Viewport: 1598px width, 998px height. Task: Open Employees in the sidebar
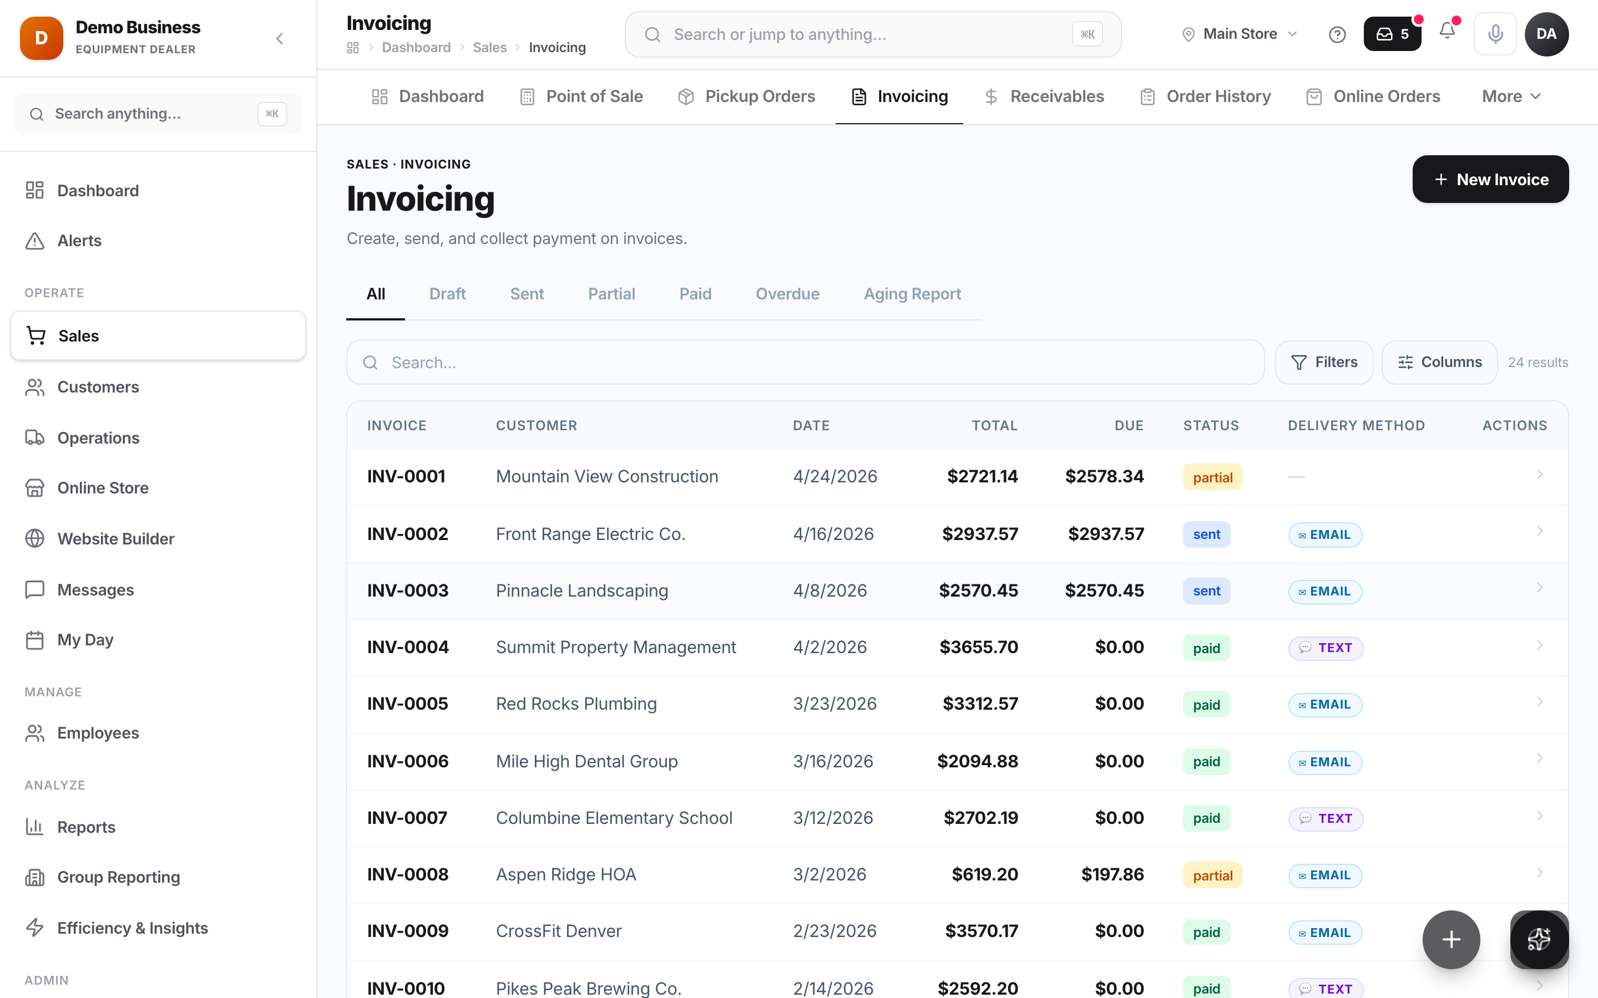tap(158, 732)
